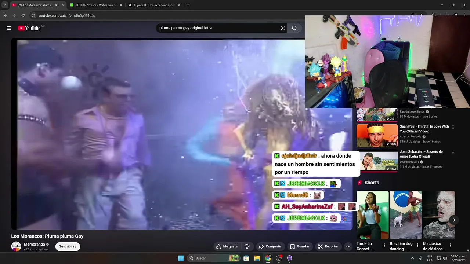Click ejehdjndjdhrir username in chat overlay

coord(299,156)
